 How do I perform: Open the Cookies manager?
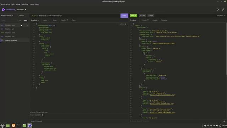click(x=22, y=16)
